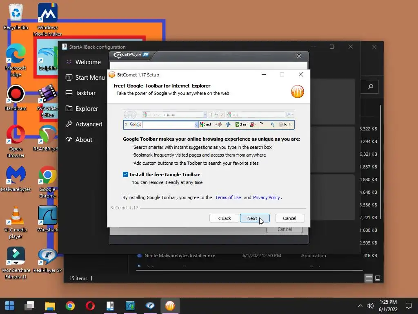Click the search icon in File Explorer window
Screen dimensions: 418x314
point(370,87)
